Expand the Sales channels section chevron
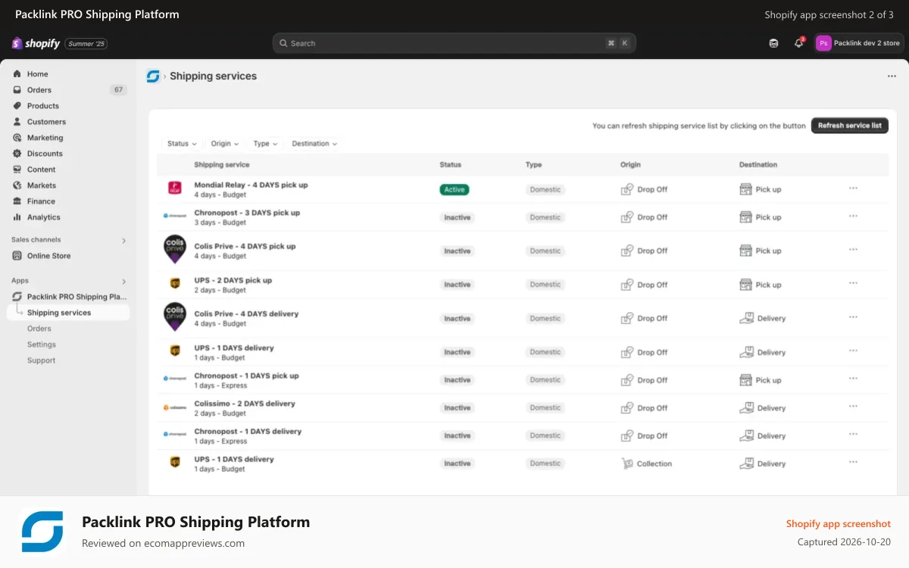 [x=124, y=240]
